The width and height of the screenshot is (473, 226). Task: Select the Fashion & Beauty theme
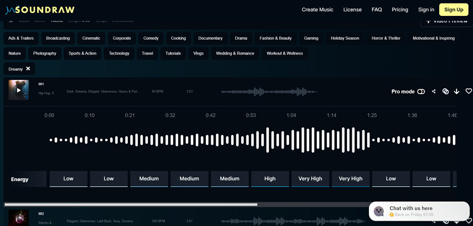tap(276, 38)
